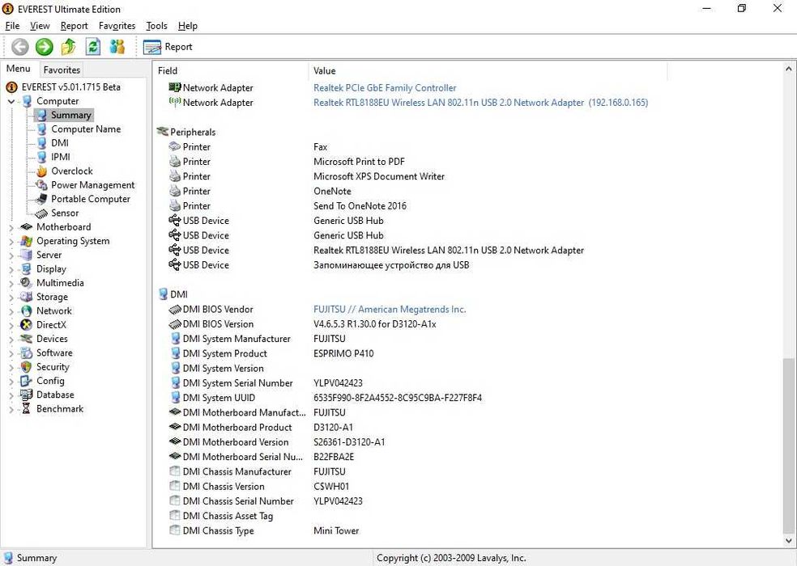Viewport: 797px width, 566px height.
Task: Click the Up level toolbar icon
Action: [x=68, y=47]
